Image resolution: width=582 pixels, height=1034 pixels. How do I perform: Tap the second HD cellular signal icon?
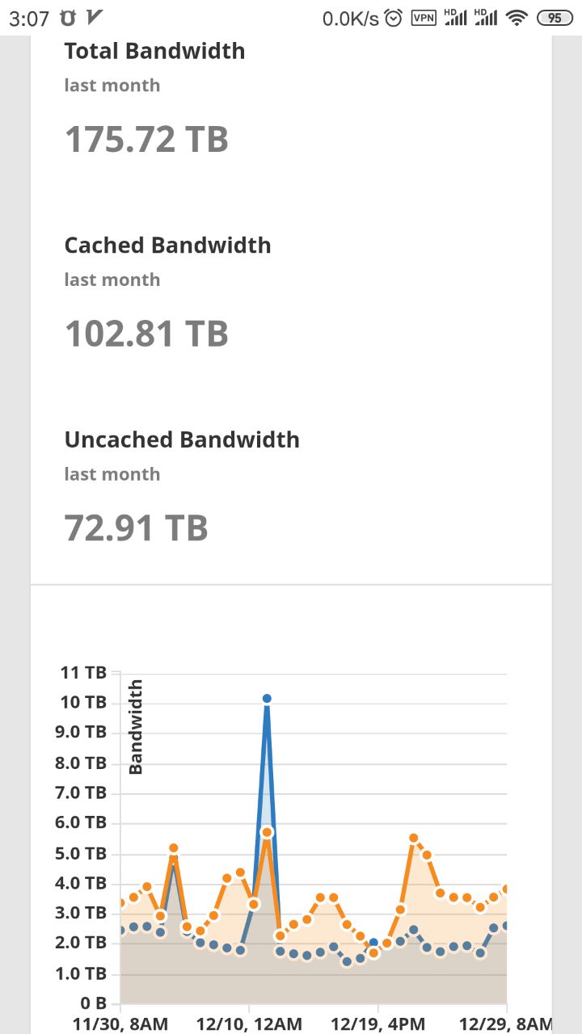[486, 17]
